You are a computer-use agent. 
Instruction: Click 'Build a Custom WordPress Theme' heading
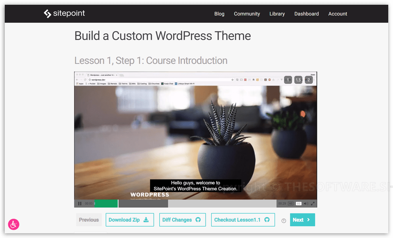162,36
